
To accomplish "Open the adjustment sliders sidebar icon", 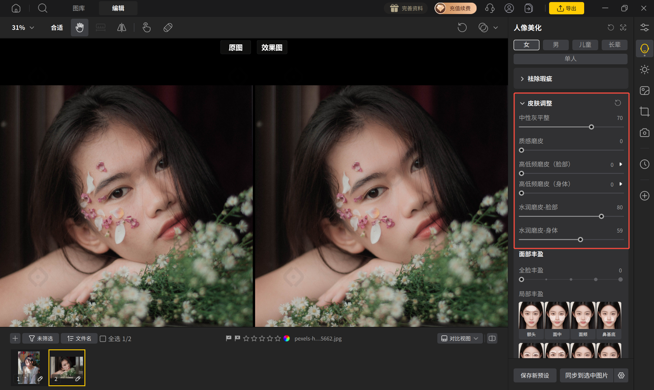I will click(x=644, y=27).
